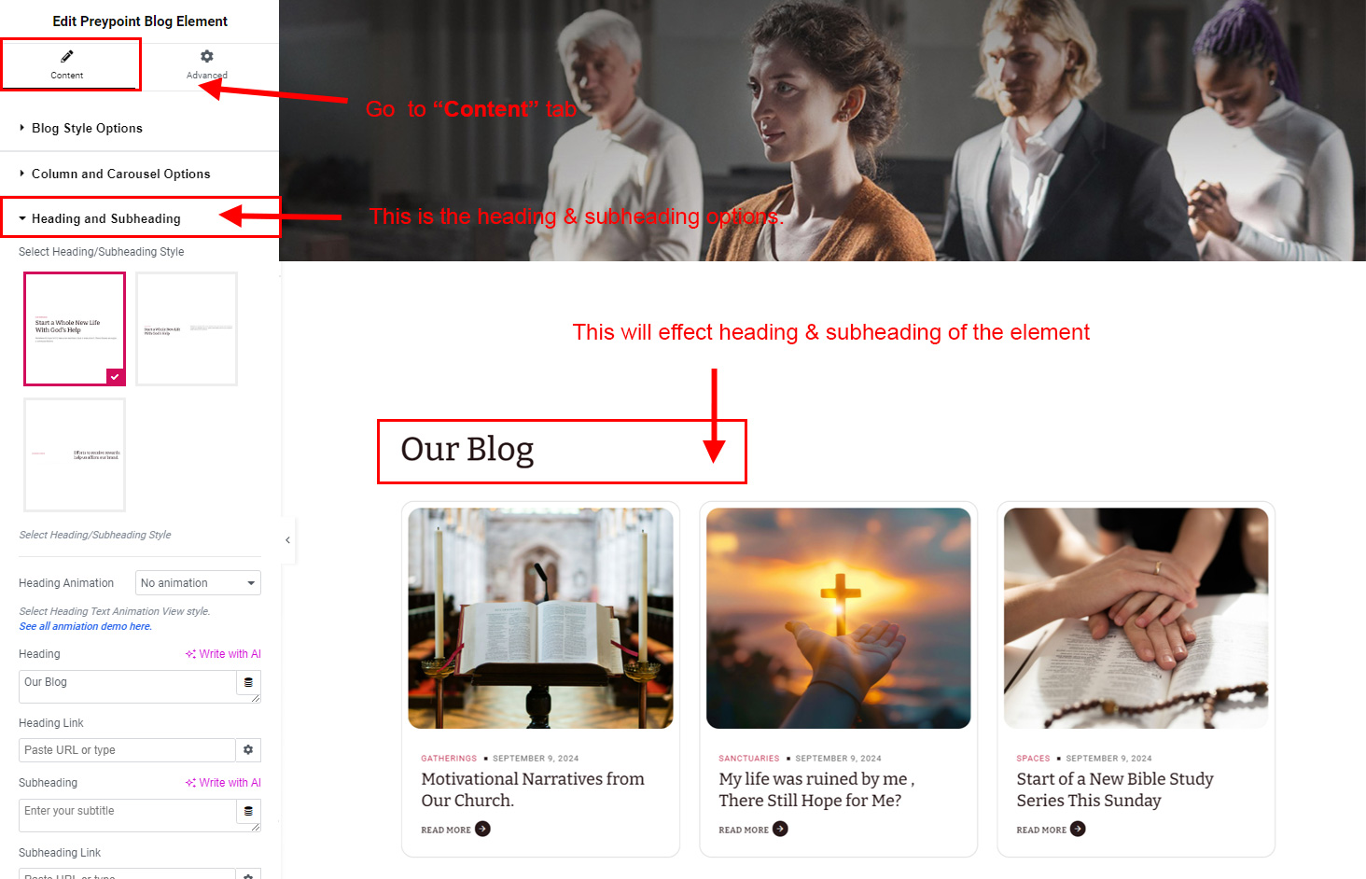Click dynamic tags icon in Heading field
This screenshot has width=1366, height=879.
pyautogui.click(x=248, y=682)
